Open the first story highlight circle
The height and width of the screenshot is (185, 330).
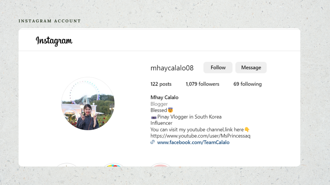67,165
